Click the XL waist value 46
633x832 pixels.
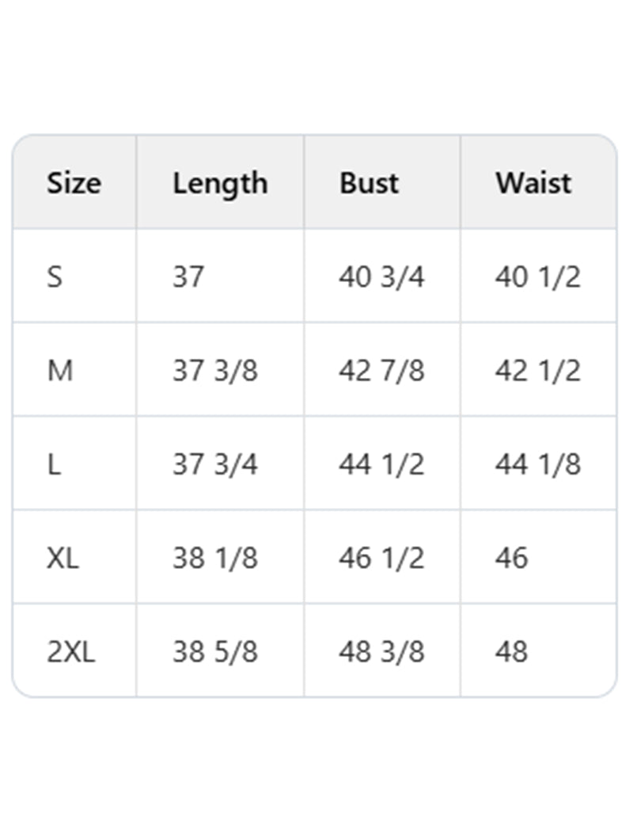[x=511, y=558]
